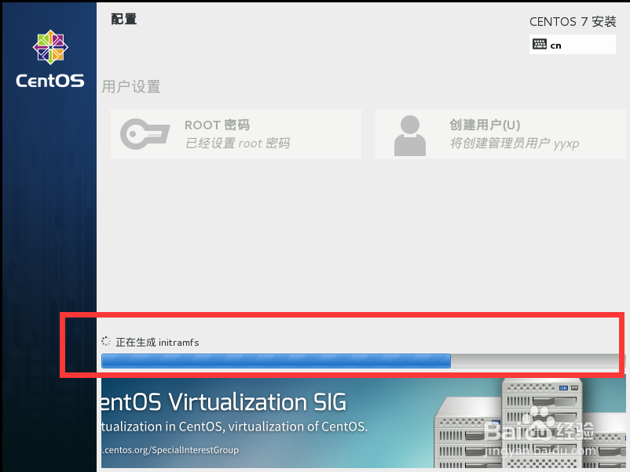
Task: Click the keyboard layout icon
Action: click(539, 44)
